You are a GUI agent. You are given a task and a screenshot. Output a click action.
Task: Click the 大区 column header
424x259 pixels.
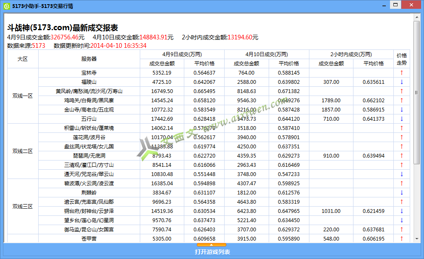(x=23, y=59)
